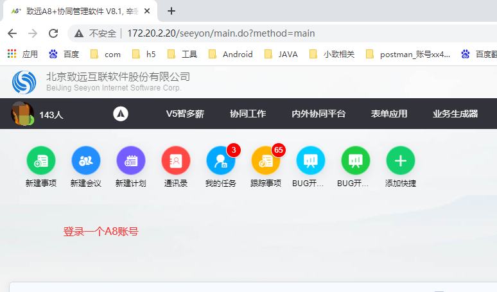Open 我的任务 icon with badge 3
Image resolution: width=497 pixels, height=292 pixels.
tap(221, 160)
